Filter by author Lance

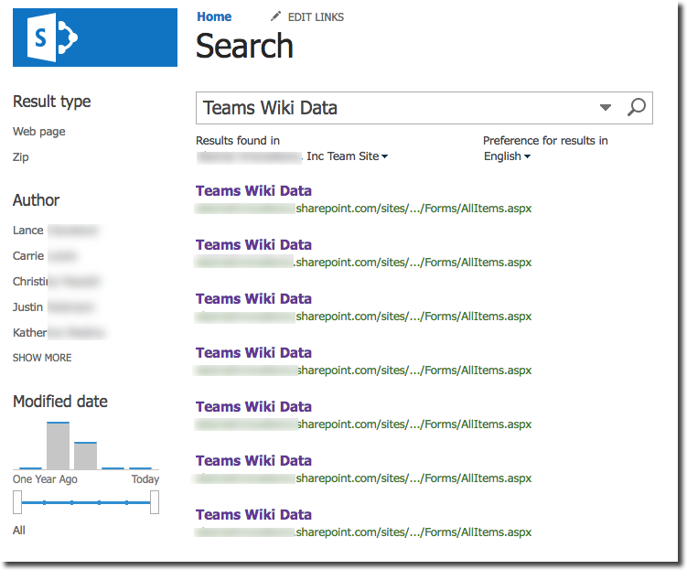tap(28, 231)
